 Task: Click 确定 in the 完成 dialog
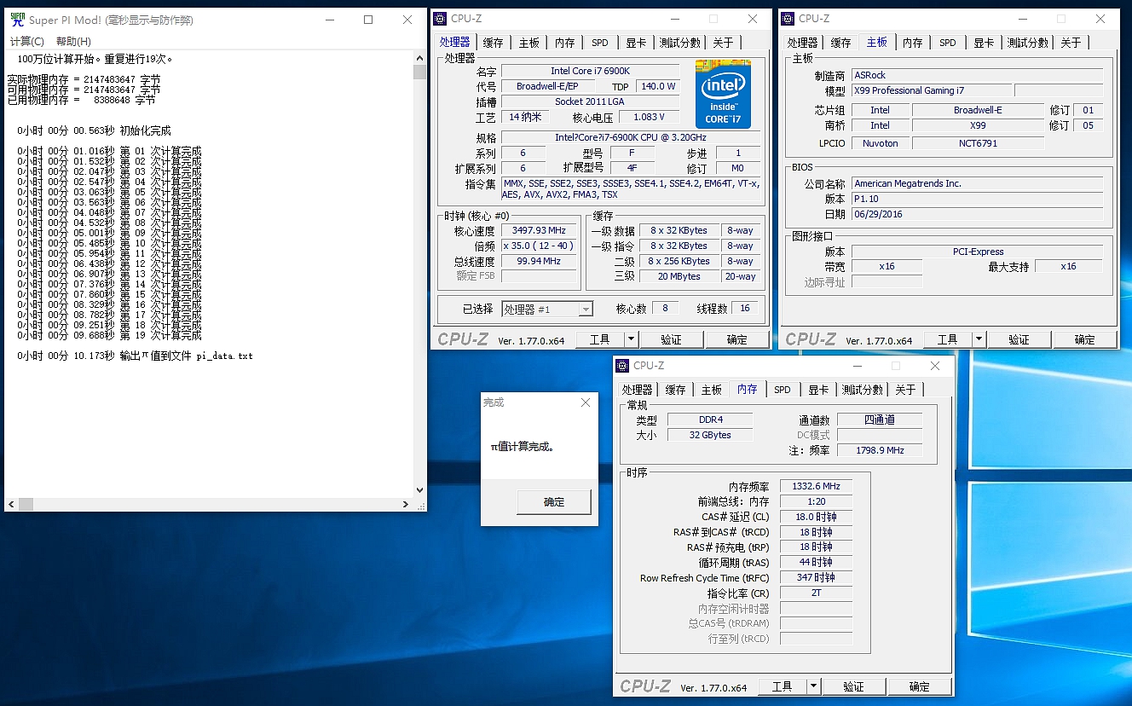[x=553, y=502]
